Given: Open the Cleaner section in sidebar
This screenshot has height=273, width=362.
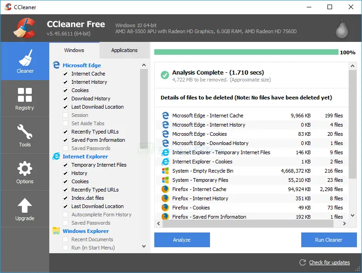Looking at the screenshot, I should (25, 61).
